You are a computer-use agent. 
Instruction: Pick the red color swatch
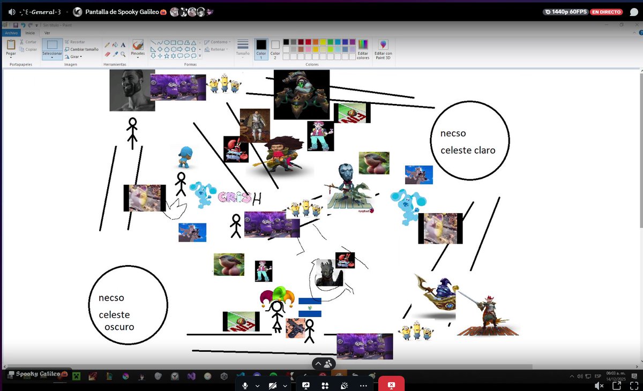point(308,42)
